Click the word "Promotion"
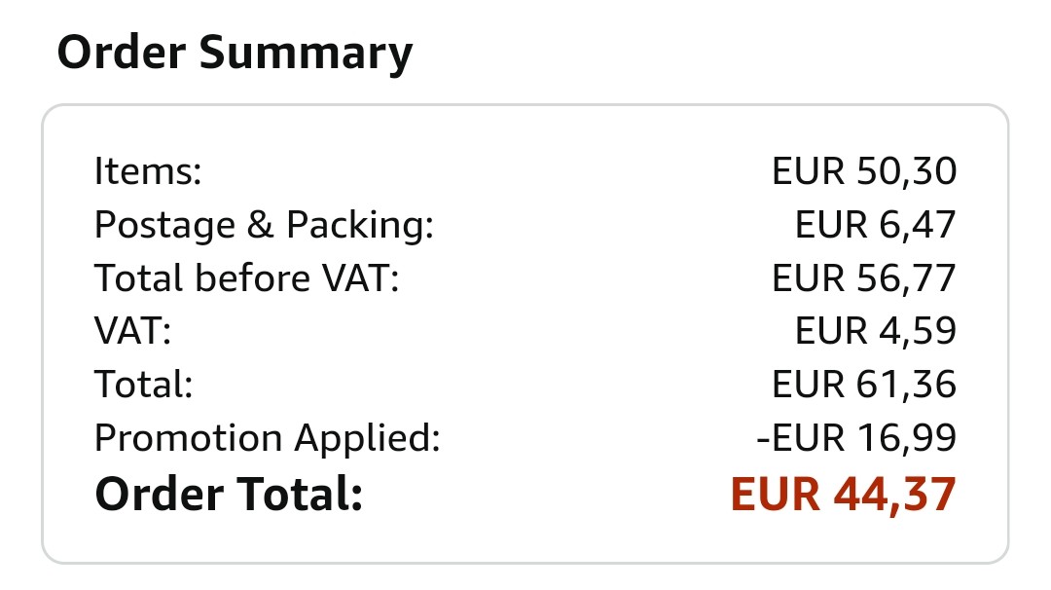 [x=189, y=438]
